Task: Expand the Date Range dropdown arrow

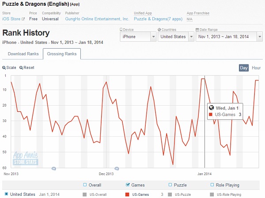Action: coord(260,37)
